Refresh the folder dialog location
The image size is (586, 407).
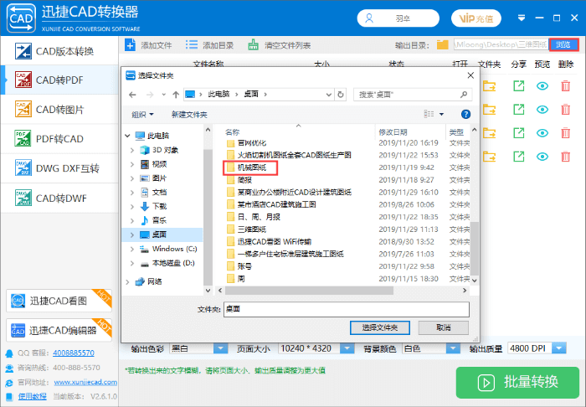point(341,95)
